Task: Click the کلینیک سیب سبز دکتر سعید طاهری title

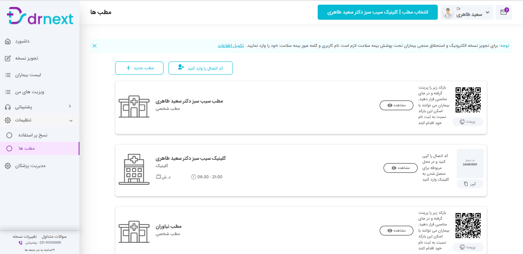Action: tap(191, 159)
